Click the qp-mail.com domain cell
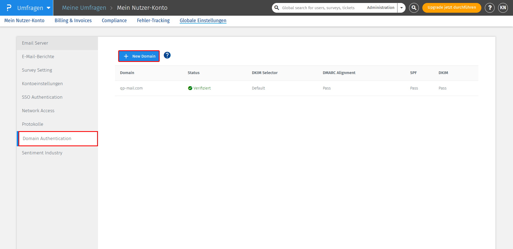513x249 pixels. click(131, 88)
